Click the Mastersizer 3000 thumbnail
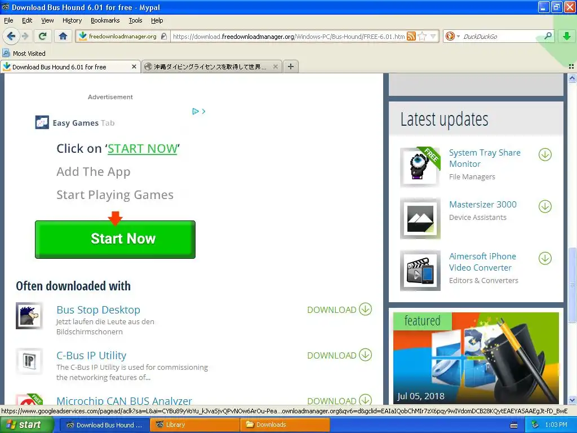The height and width of the screenshot is (433, 577). pyautogui.click(x=420, y=218)
